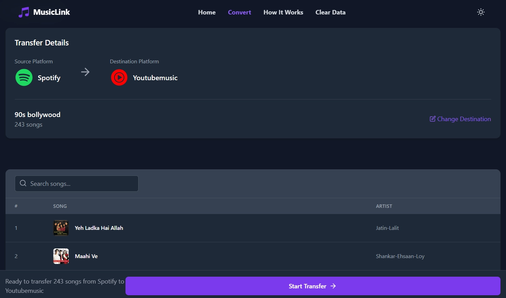506x298 pixels.
Task: Click the arrow icon inside Start Transfer
Action: [x=333, y=286]
